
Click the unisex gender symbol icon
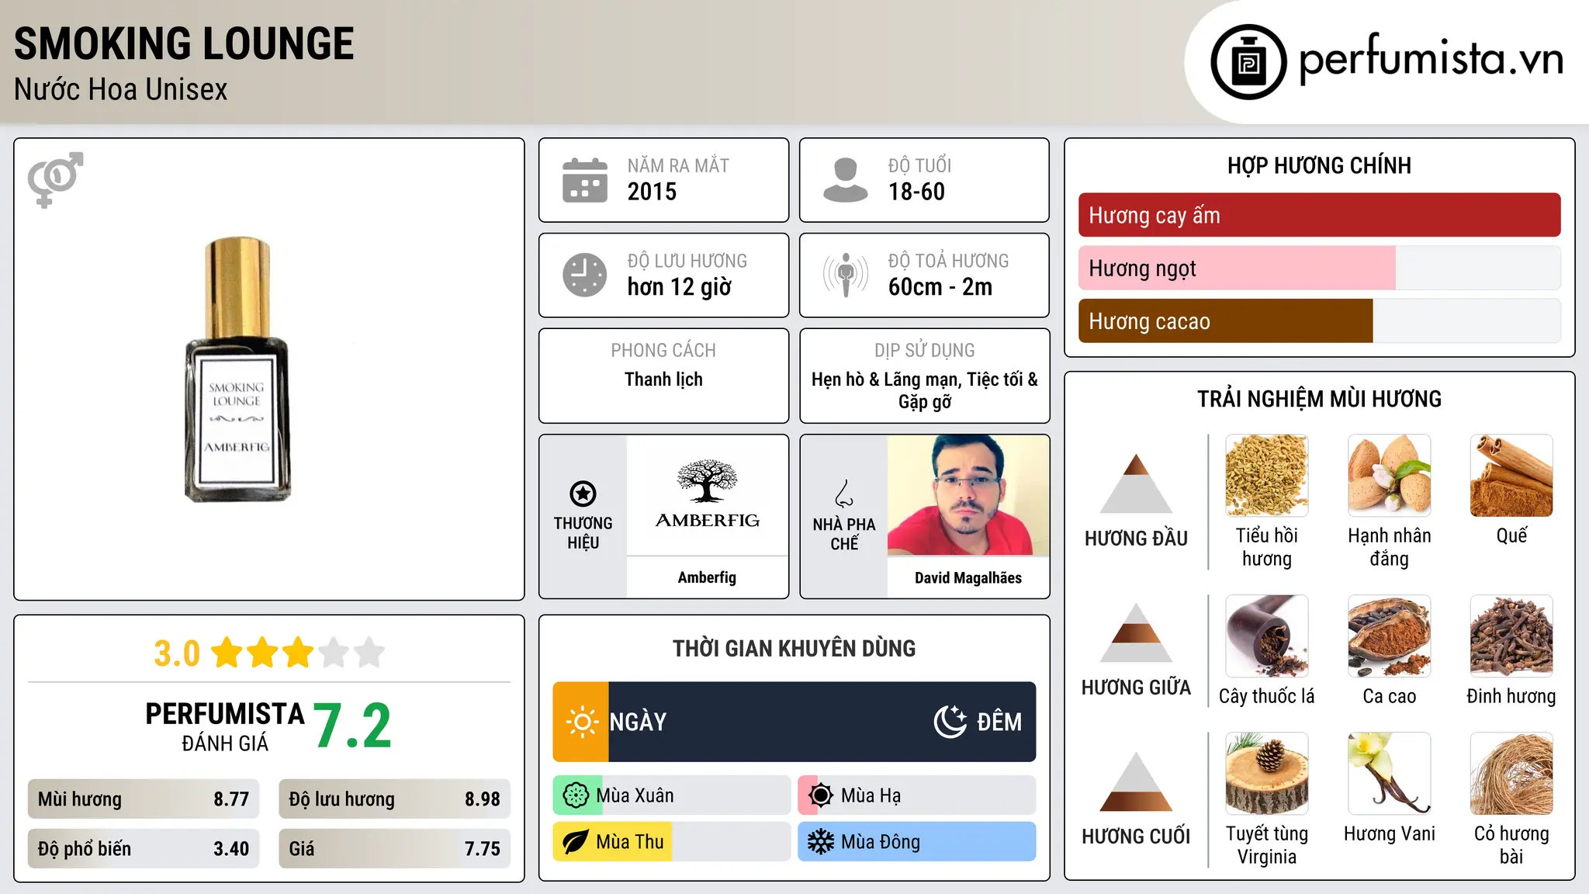pyautogui.click(x=55, y=179)
